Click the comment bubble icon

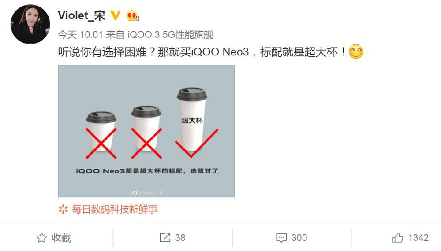(x=281, y=238)
